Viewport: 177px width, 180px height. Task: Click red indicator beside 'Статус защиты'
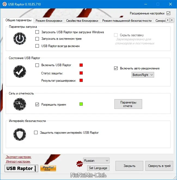pyautogui.click(x=81, y=73)
